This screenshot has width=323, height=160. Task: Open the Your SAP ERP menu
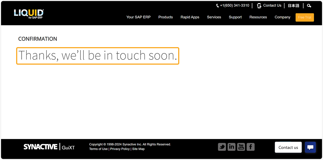point(138,17)
